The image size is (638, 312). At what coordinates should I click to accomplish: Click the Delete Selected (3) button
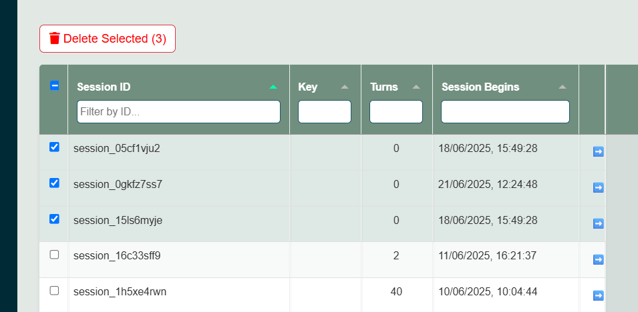pos(108,39)
